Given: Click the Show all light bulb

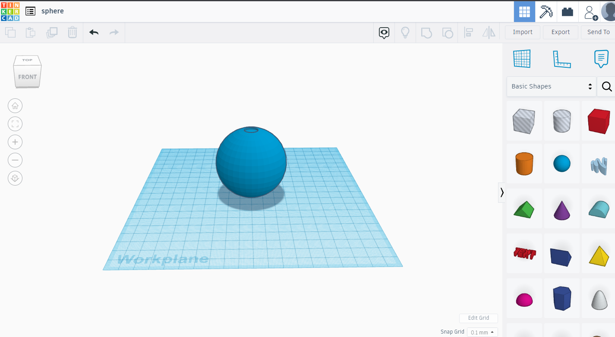Looking at the screenshot, I should [405, 33].
